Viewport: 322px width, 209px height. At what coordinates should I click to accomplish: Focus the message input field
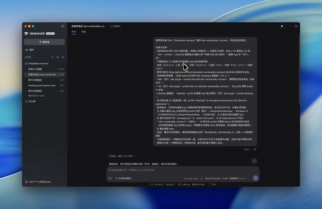pyautogui.click(x=183, y=170)
